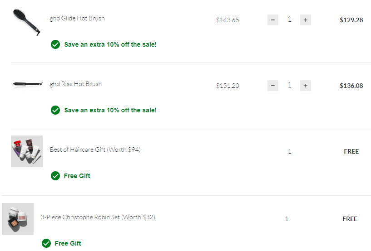
Task: Decrease ghd Rise Hot Brush quantity
Action: pos(272,86)
